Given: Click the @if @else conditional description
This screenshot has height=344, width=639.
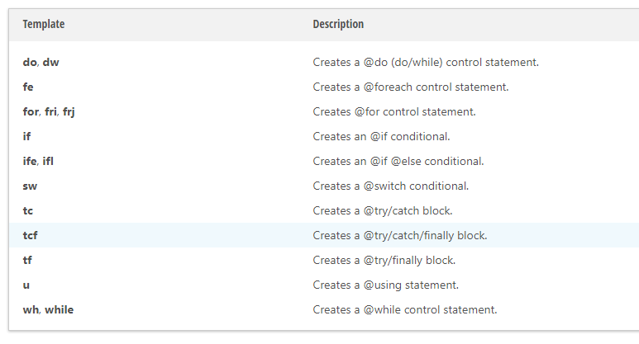Looking at the screenshot, I should click(x=398, y=162).
